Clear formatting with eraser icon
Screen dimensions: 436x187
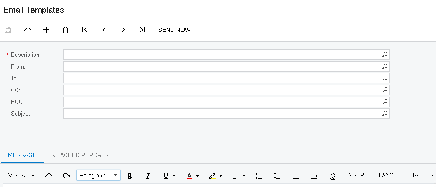(332, 176)
